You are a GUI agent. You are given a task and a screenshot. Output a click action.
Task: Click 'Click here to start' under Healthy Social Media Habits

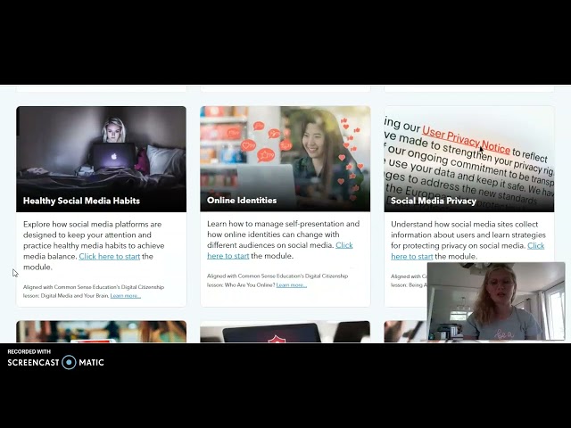[x=110, y=257]
